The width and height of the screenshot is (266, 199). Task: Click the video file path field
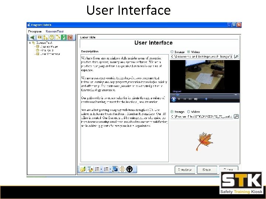pos(202,56)
